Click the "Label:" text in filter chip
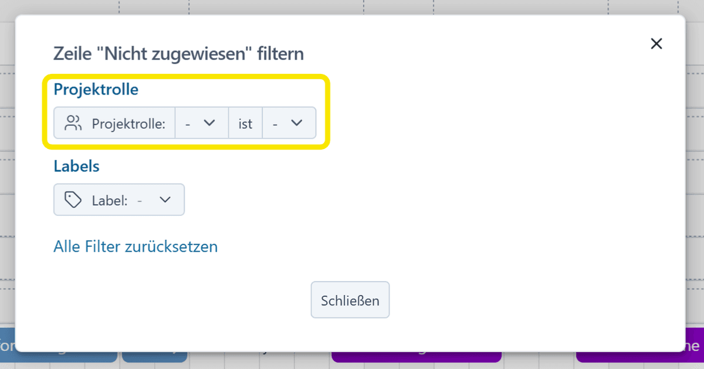 pos(110,200)
